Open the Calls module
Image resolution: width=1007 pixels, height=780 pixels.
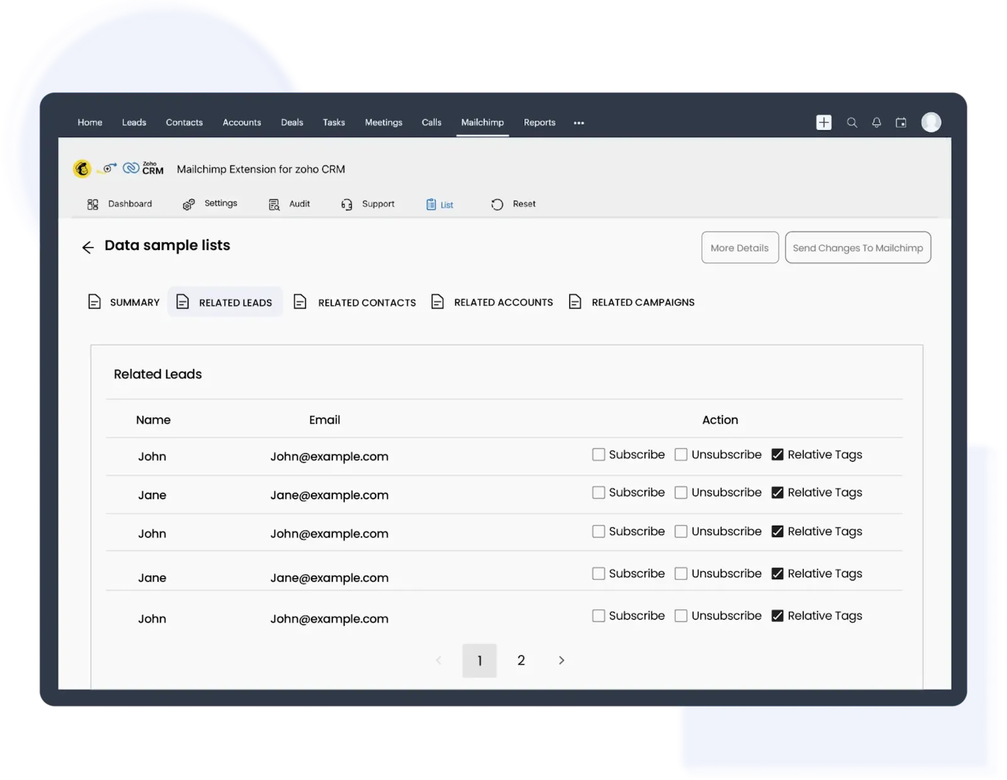coord(431,122)
